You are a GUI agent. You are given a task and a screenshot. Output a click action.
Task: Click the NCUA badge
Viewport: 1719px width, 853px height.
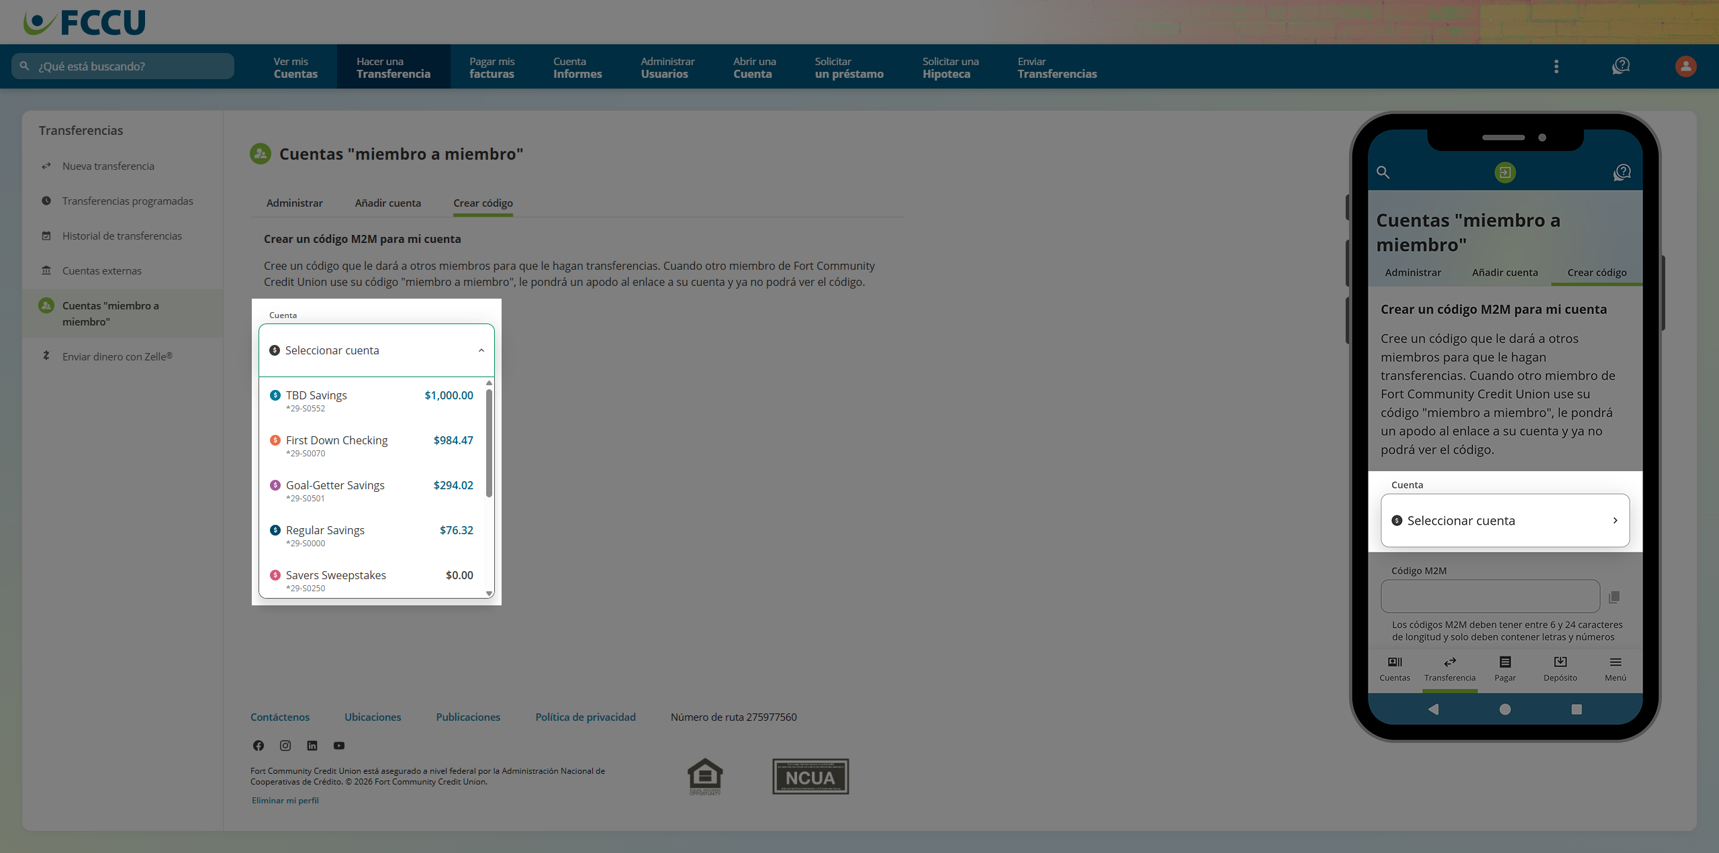pos(810,776)
